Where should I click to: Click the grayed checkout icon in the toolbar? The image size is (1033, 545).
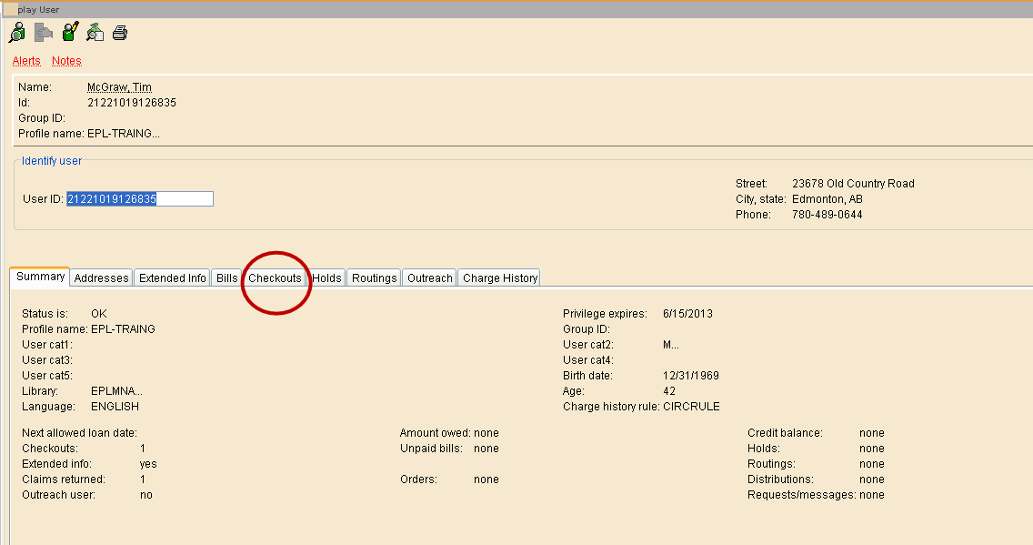point(42,32)
